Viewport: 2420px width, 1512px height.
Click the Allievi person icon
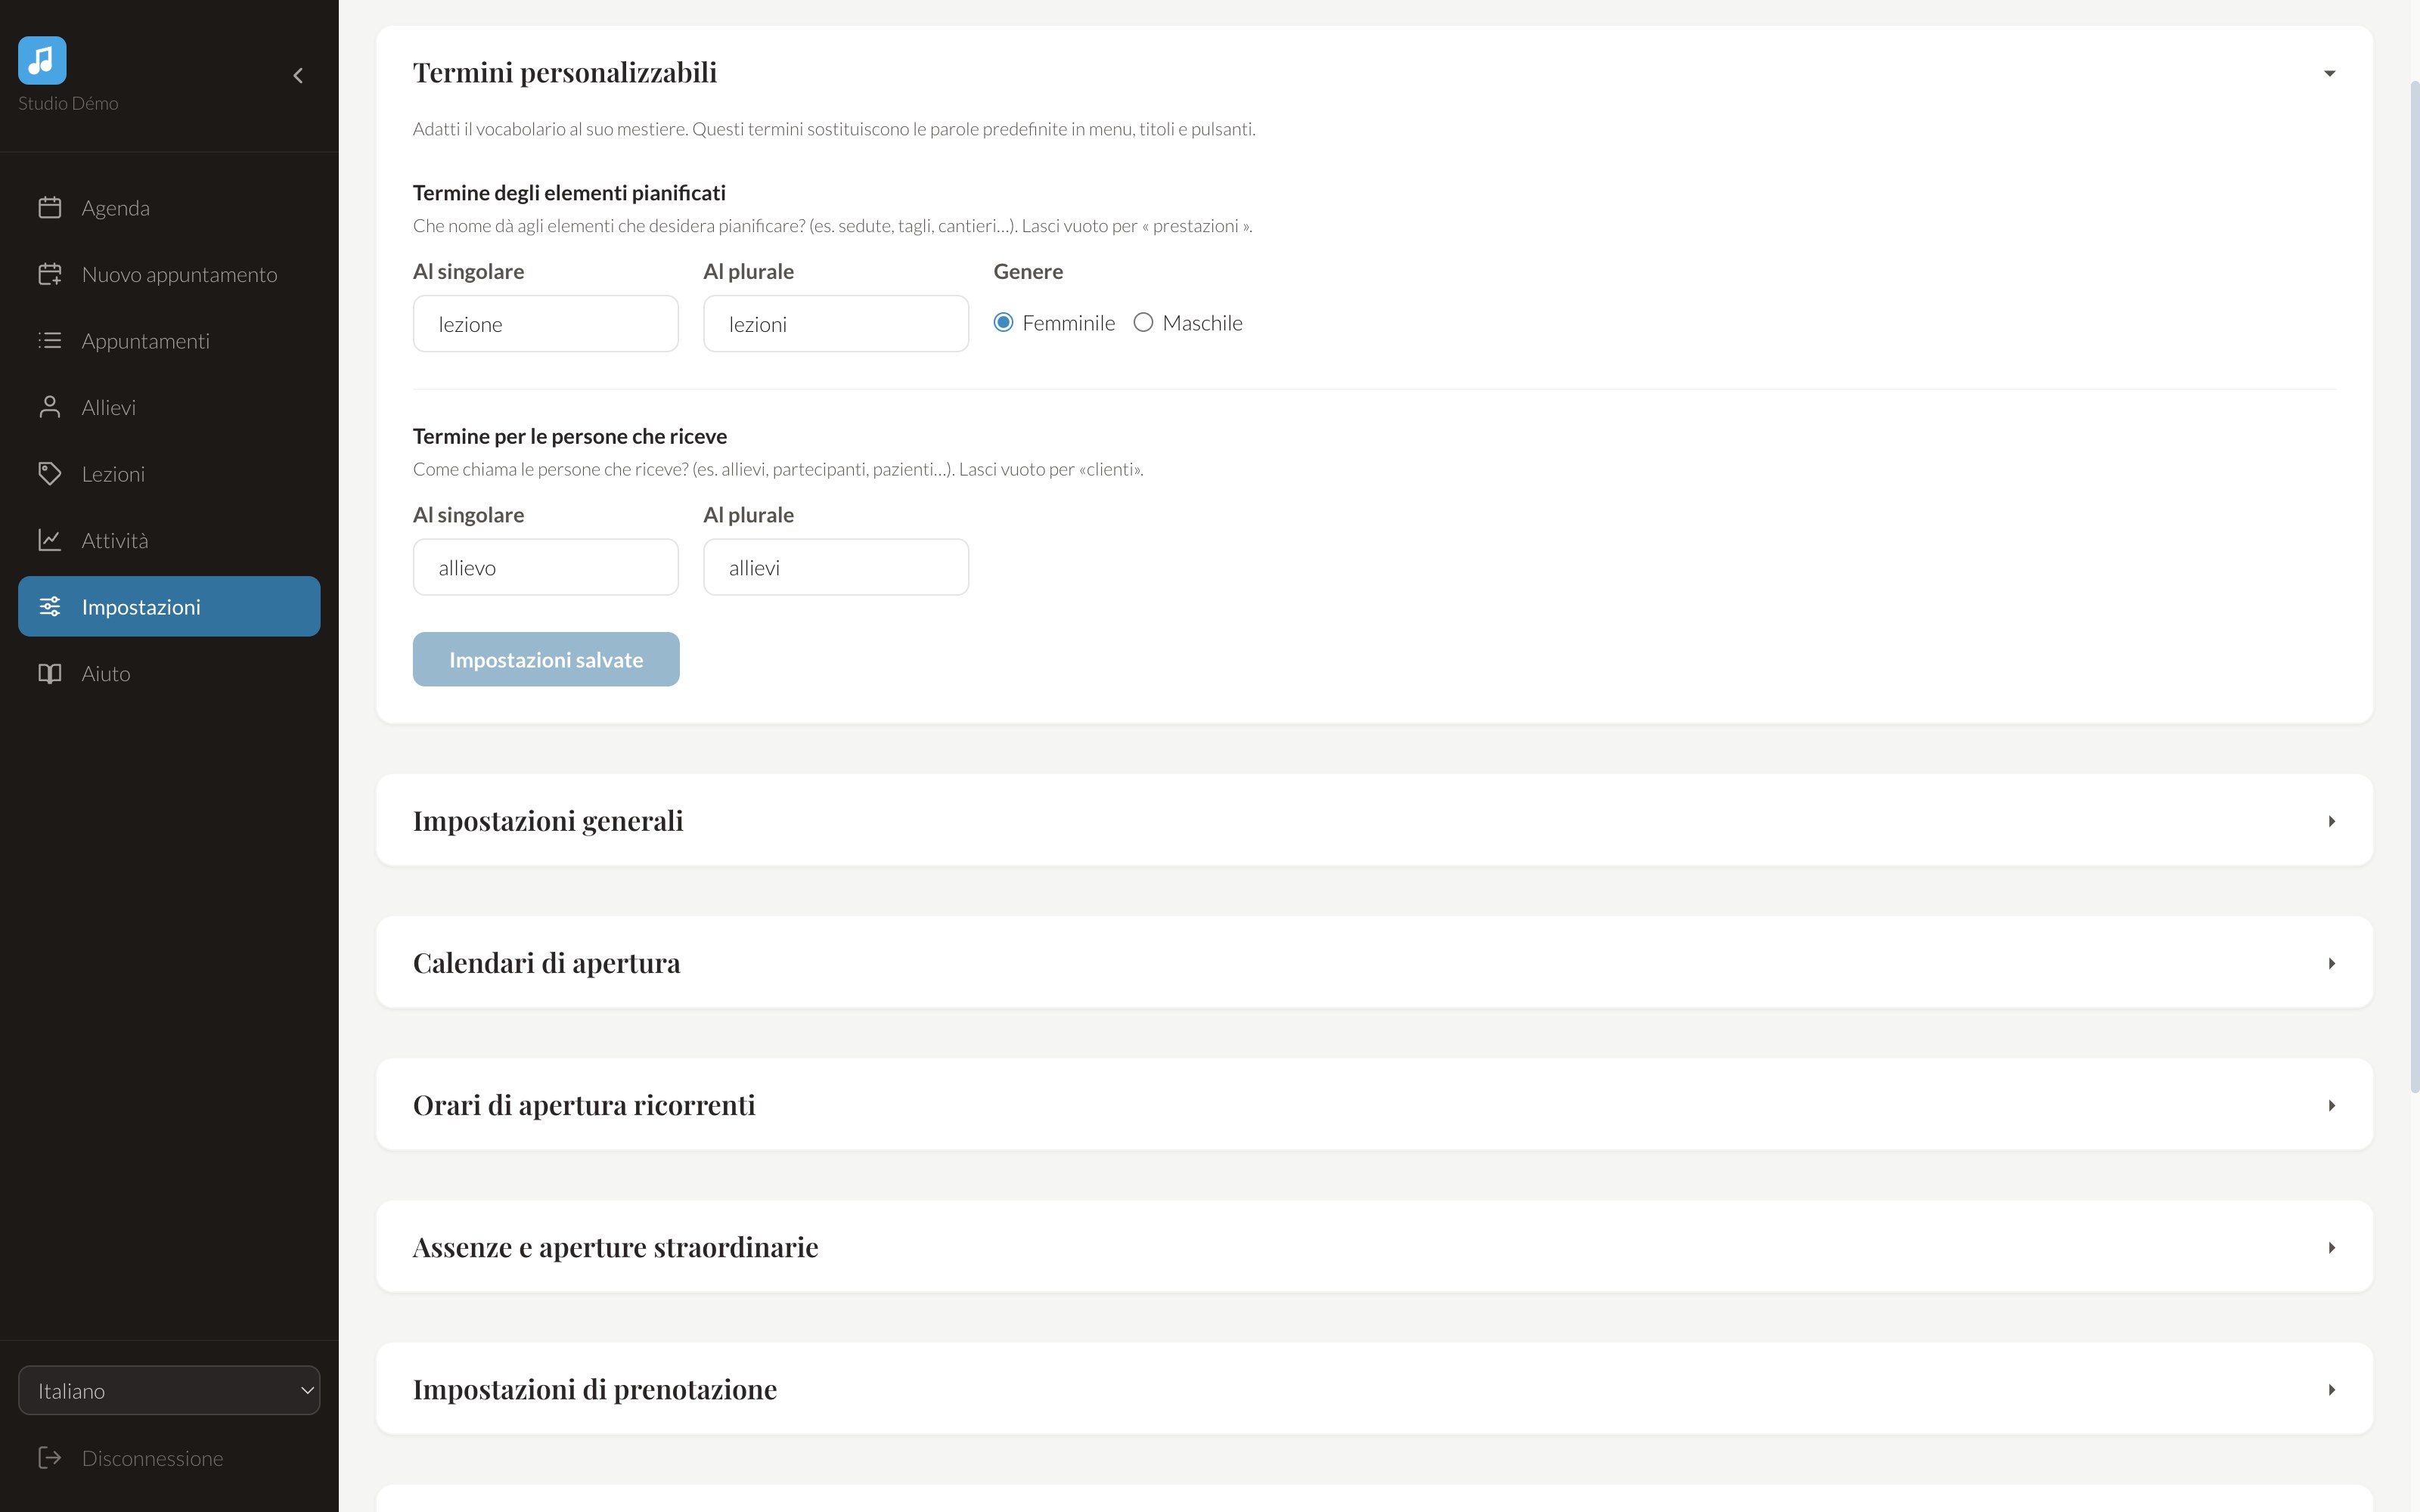pyautogui.click(x=50, y=407)
